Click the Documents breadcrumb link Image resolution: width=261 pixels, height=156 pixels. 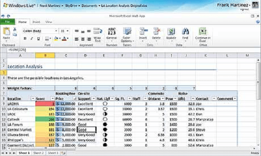[89, 6]
